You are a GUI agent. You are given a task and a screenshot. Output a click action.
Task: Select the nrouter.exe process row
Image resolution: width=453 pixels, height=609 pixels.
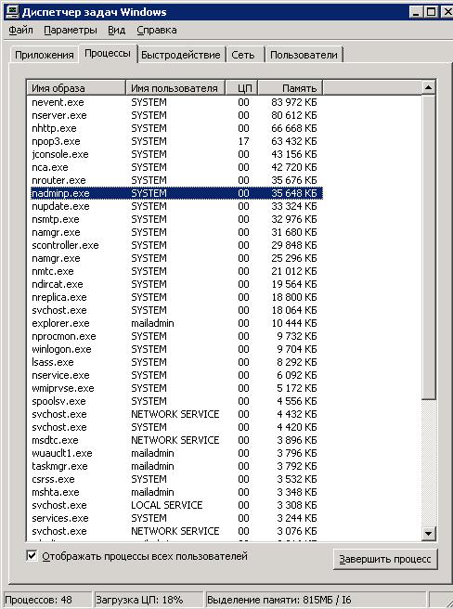pos(176,180)
